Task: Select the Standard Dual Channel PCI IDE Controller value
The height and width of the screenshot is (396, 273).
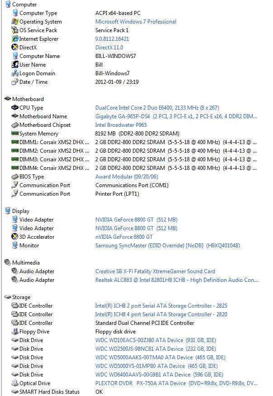Action: tap(145, 323)
